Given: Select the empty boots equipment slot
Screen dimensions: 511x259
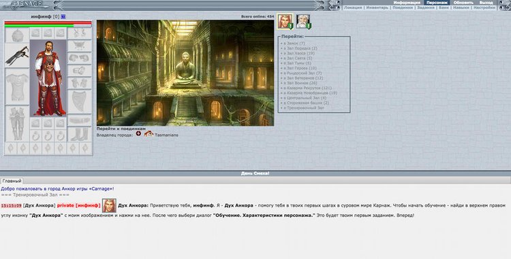Looking at the screenshot, I should 80,134.
